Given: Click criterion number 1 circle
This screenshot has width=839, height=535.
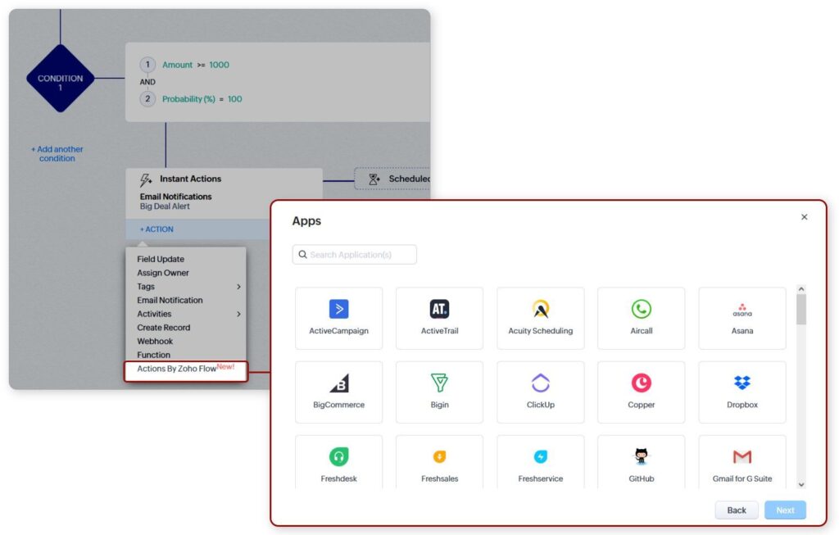Looking at the screenshot, I should coord(147,65).
